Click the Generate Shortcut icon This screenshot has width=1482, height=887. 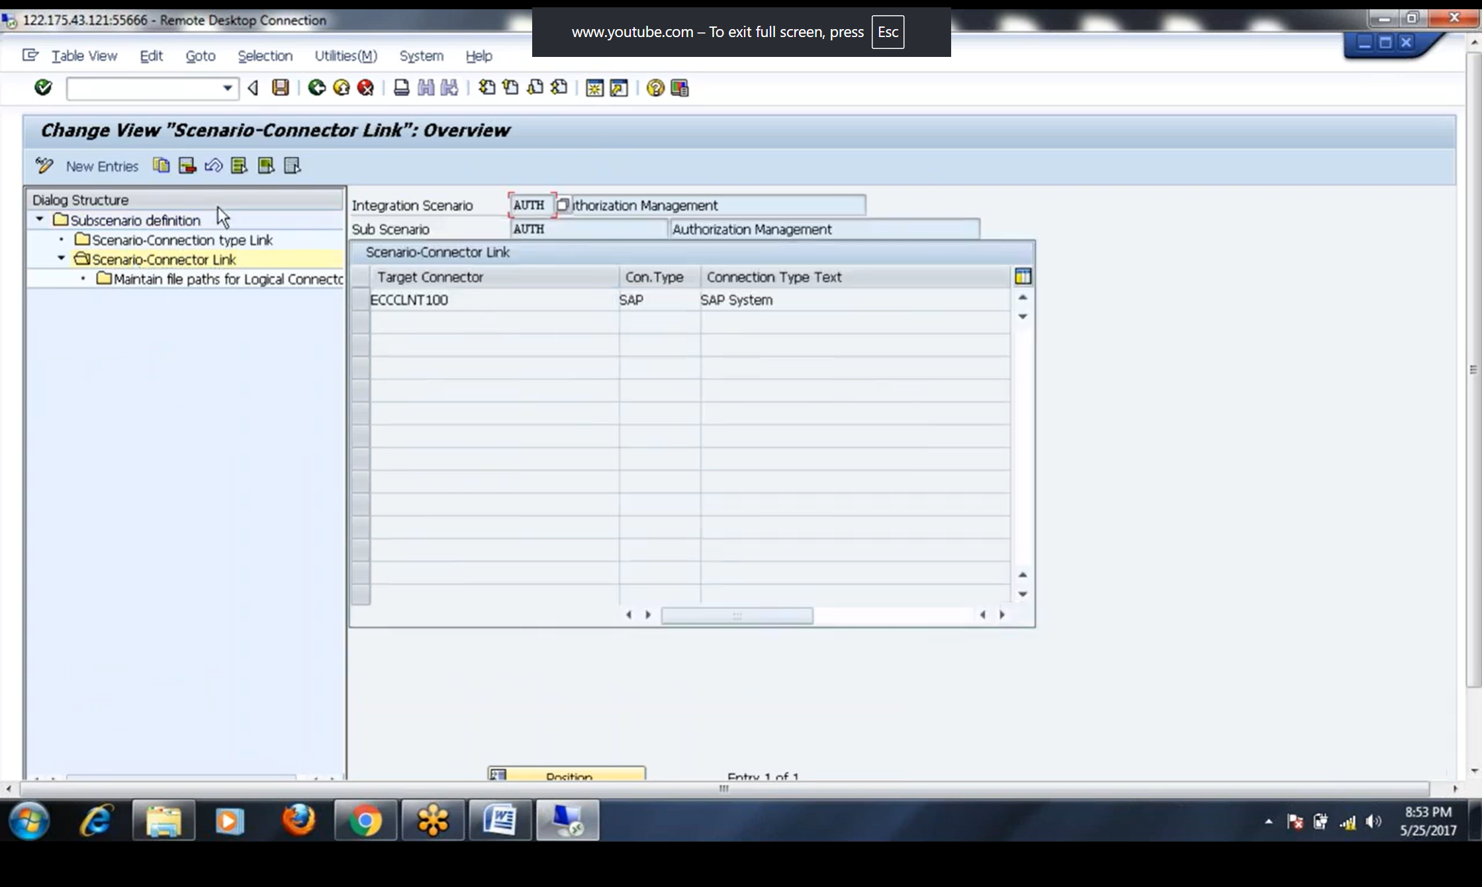tap(619, 87)
